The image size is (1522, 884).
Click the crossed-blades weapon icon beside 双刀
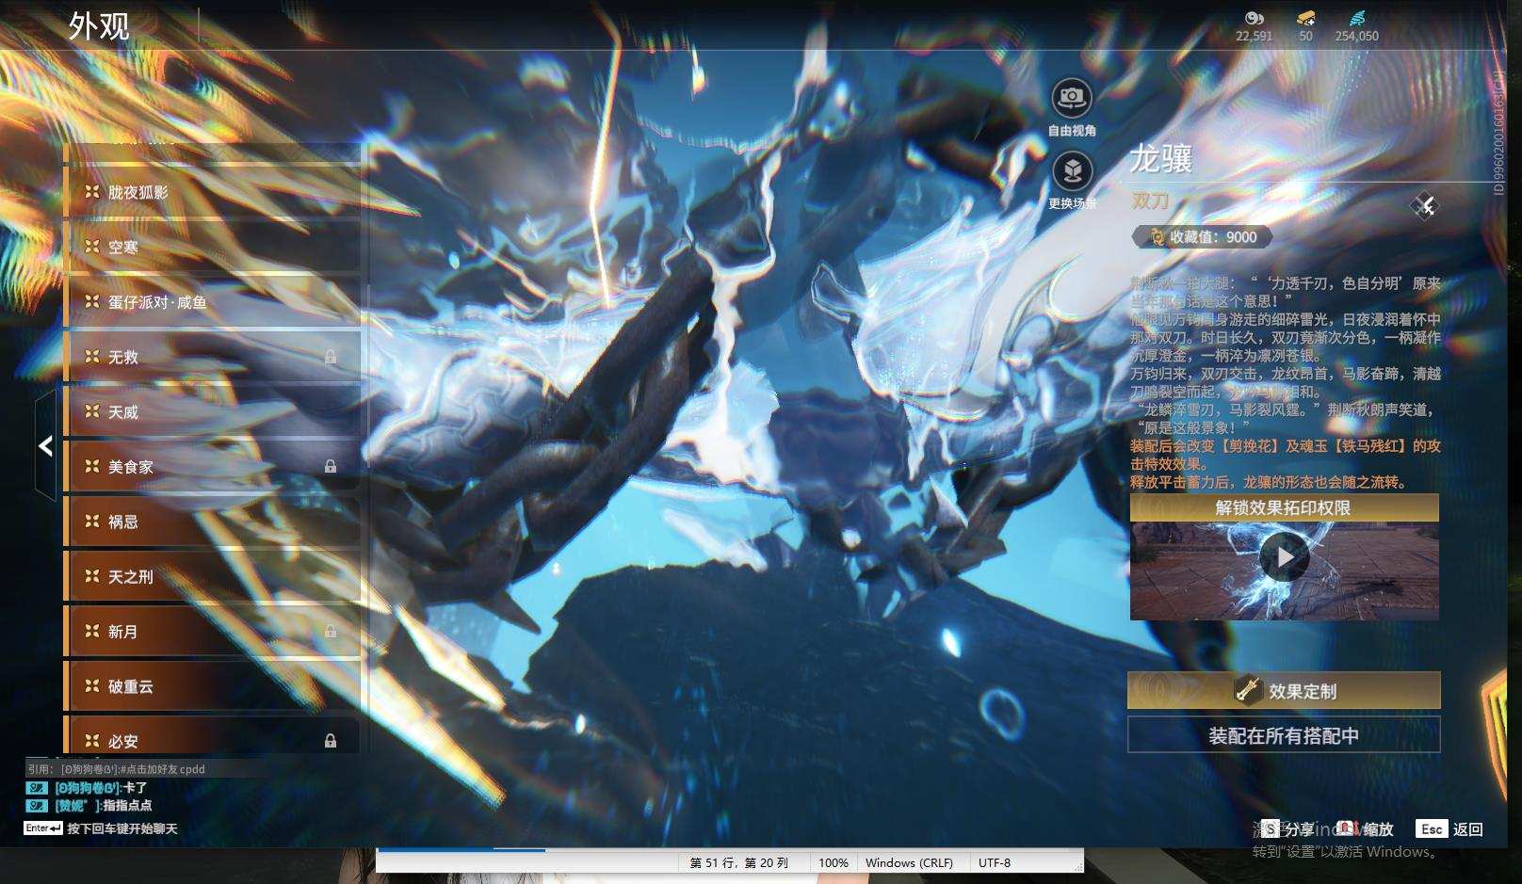coord(1424,205)
